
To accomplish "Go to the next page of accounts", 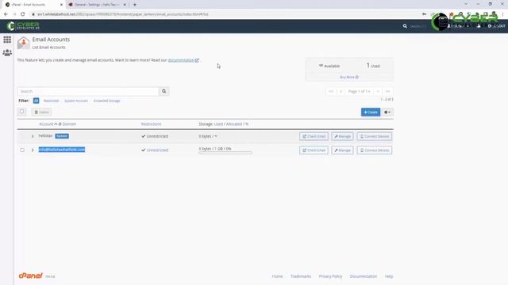I will 378,92.
